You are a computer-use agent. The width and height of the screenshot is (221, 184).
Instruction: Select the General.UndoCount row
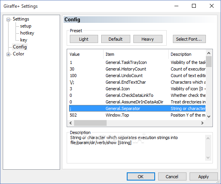pyautogui.click(x=137, y=76)
